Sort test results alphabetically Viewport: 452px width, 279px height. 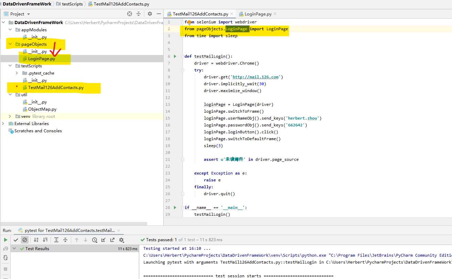click(x=36, y=240)
